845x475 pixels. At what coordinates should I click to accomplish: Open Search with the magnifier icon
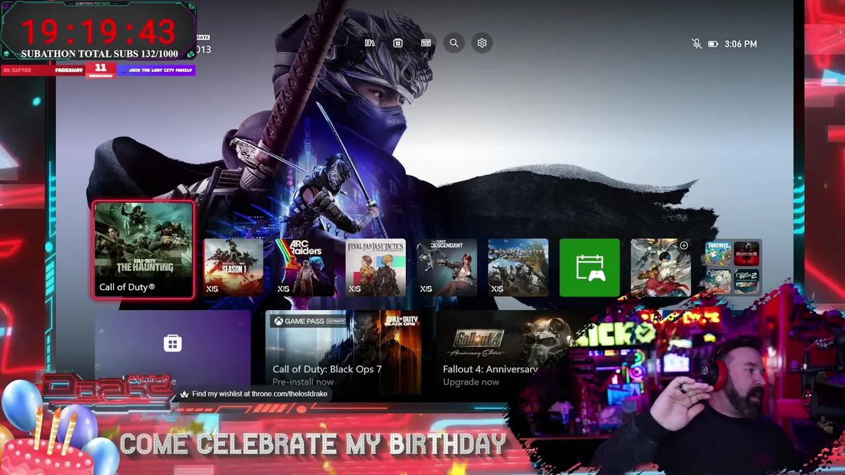click(x=454, y=43)
